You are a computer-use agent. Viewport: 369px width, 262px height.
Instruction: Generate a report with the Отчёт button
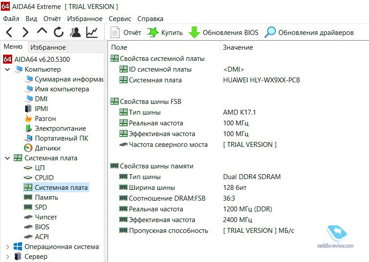126,33
